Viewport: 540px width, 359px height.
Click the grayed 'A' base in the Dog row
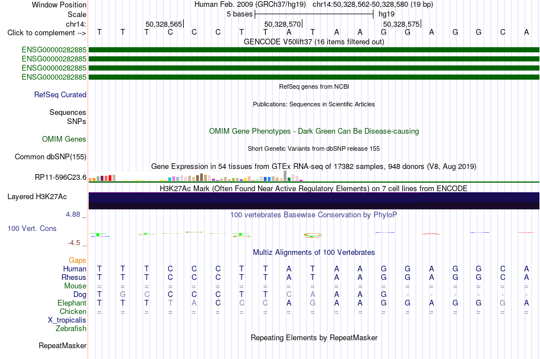coord(313,295)
